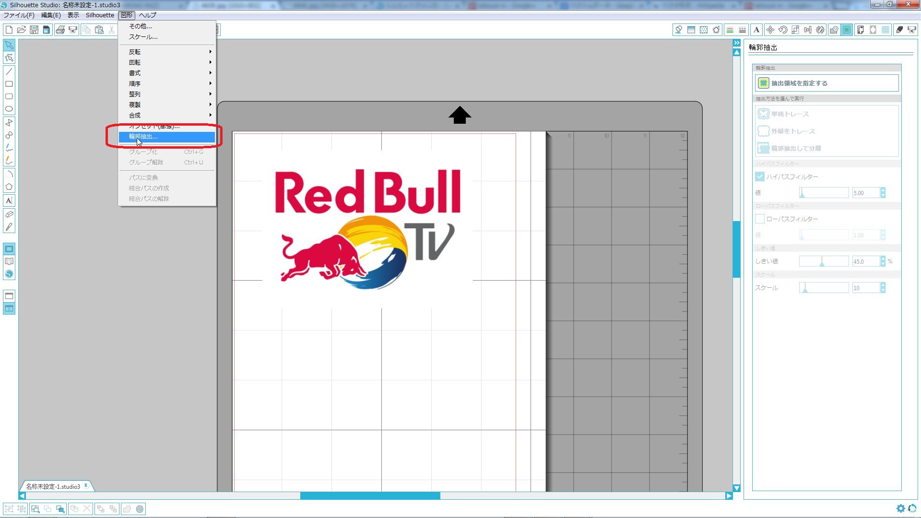
Task: Open the Move panel icon
Action: coord(770,30)
